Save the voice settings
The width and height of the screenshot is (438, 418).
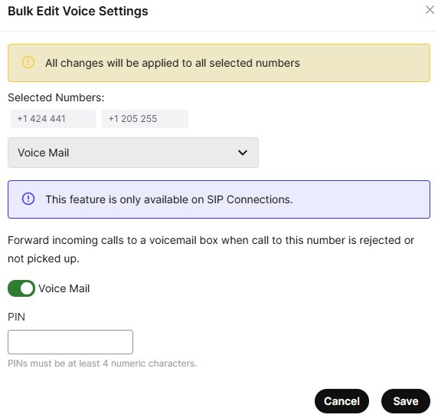pos(406,401)
